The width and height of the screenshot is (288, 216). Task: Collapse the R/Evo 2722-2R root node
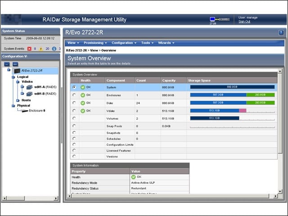pos(9,70)
